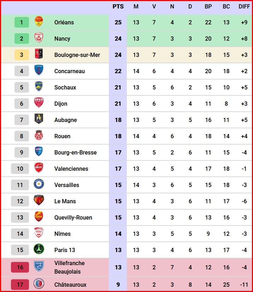This screenshot has width=253, height=292.
Task: Select the Châteauroux round badge
Action: tap(39, 284)
